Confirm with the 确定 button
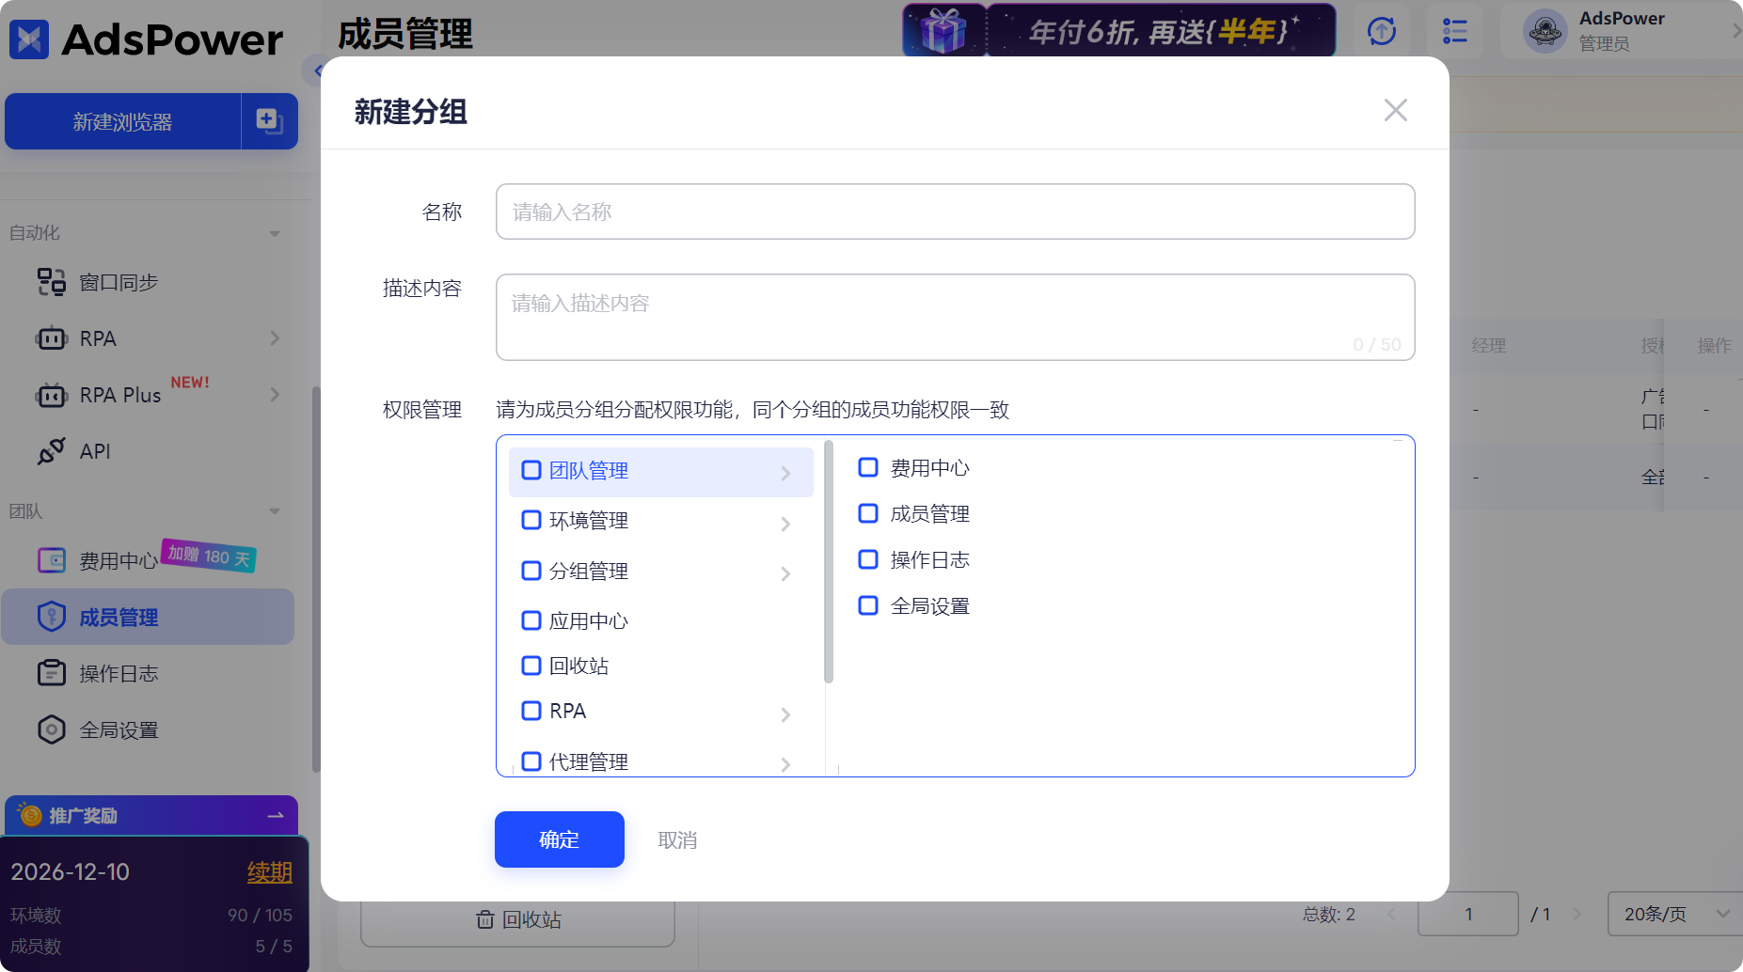This screenshot has width=1743, height=972. [559, 839]
